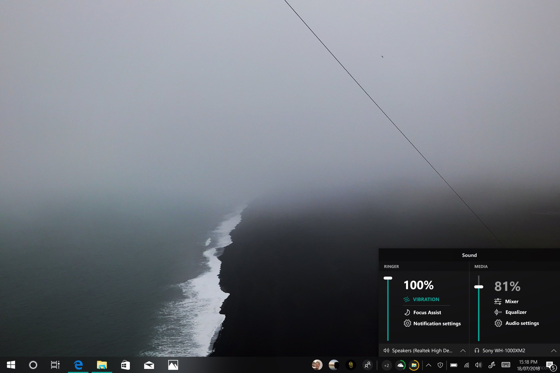Click the Sound flyout title
560x373 pixels.
pos(469,255)
